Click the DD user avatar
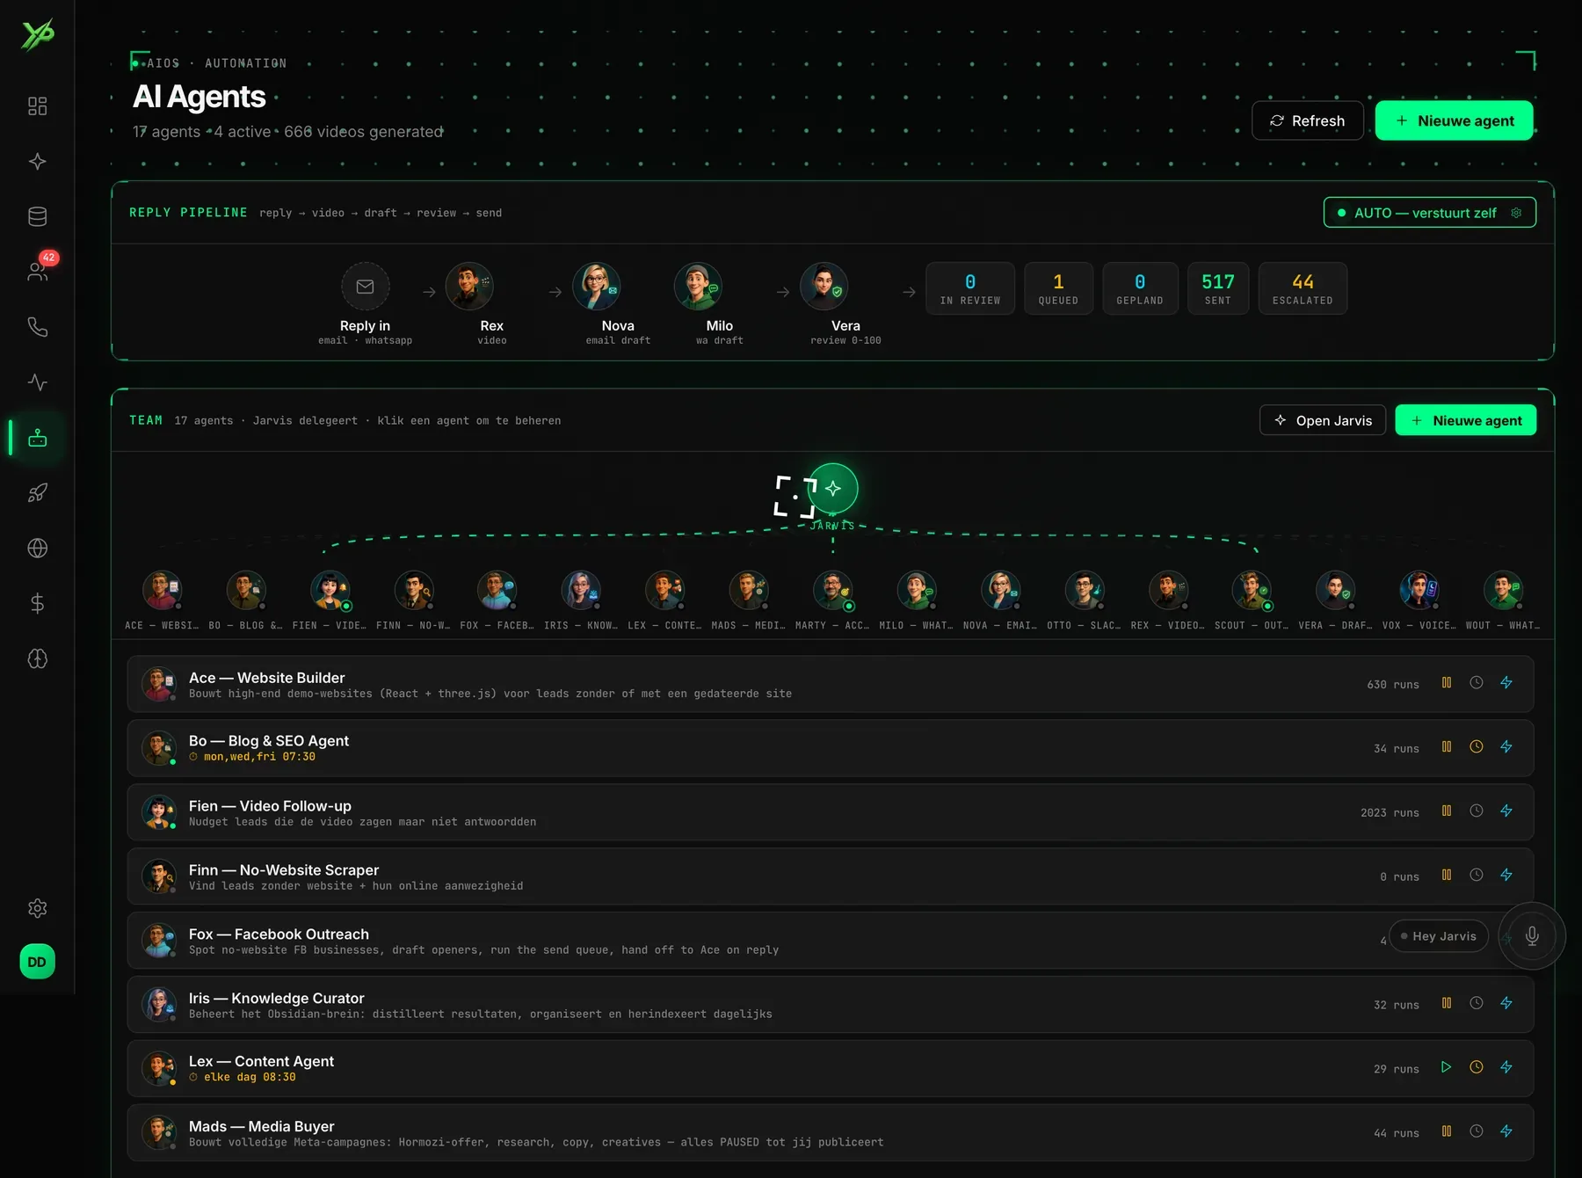The height and width of the screenshot is (1178, 1582). point(37,962)
